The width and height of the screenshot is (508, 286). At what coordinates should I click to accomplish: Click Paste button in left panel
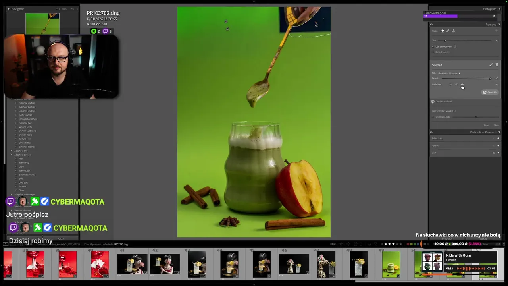[60, 238]
